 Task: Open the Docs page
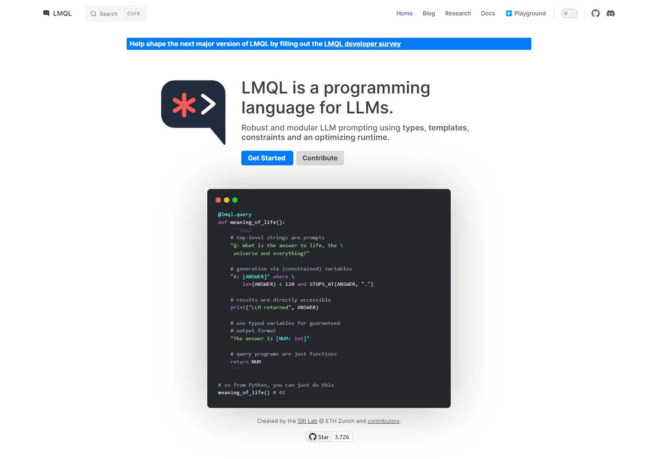tap(488, 13)
